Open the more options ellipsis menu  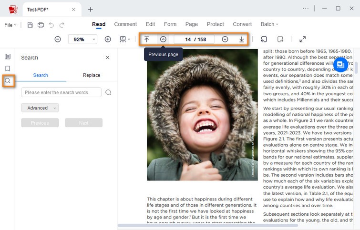tap(306, 9)
